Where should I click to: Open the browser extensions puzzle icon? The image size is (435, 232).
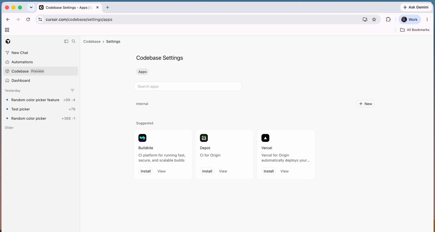click(388, 19)
